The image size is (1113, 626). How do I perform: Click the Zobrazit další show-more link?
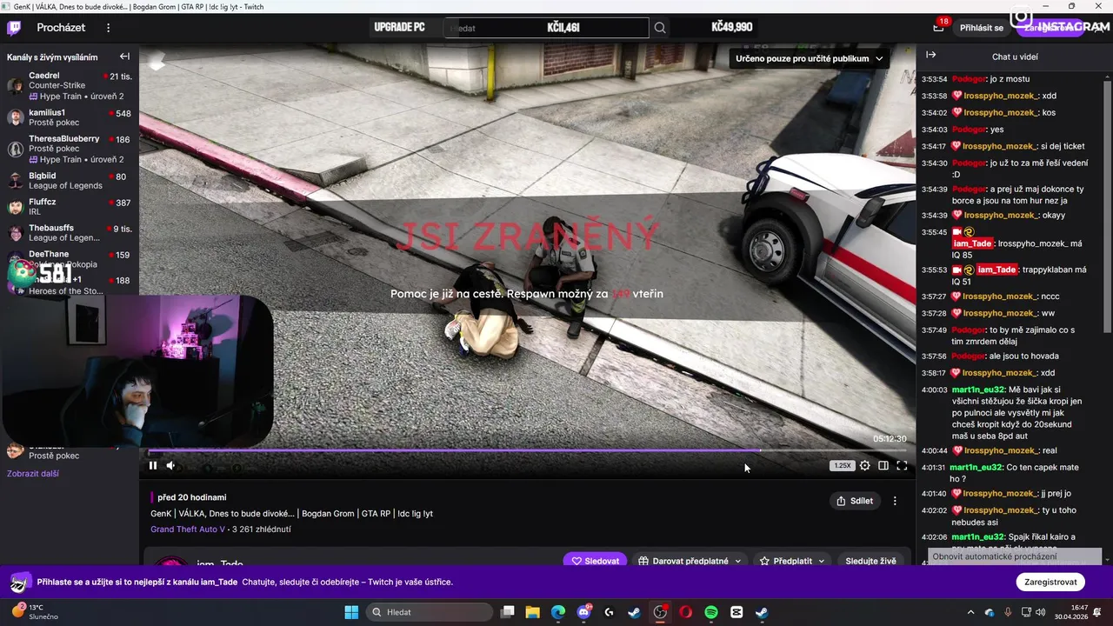(33, 474)
